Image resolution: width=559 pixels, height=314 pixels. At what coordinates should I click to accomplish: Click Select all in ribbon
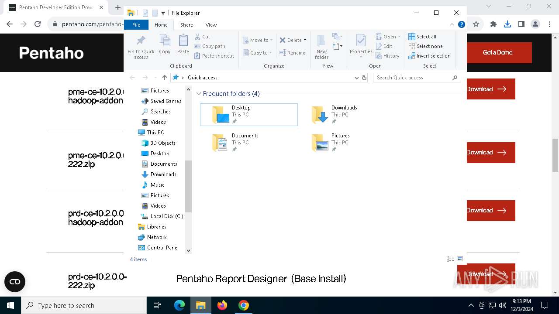click(422, 37)
